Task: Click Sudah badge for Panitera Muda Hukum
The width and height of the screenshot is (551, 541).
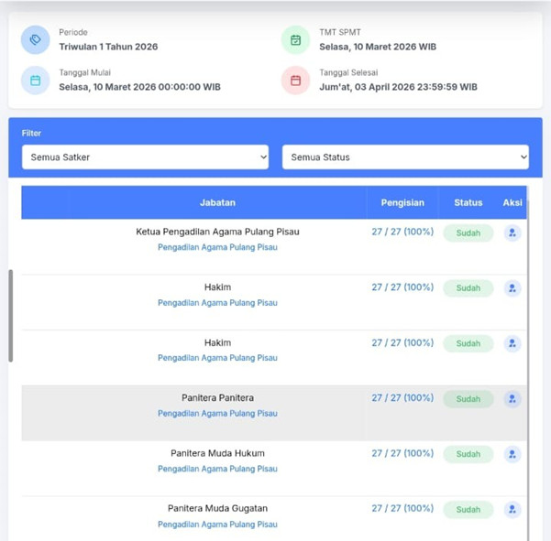Action: tap(468, 454)
